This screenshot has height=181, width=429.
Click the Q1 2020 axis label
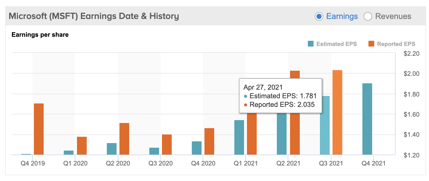pyautogui.click(x=75, y=163)
